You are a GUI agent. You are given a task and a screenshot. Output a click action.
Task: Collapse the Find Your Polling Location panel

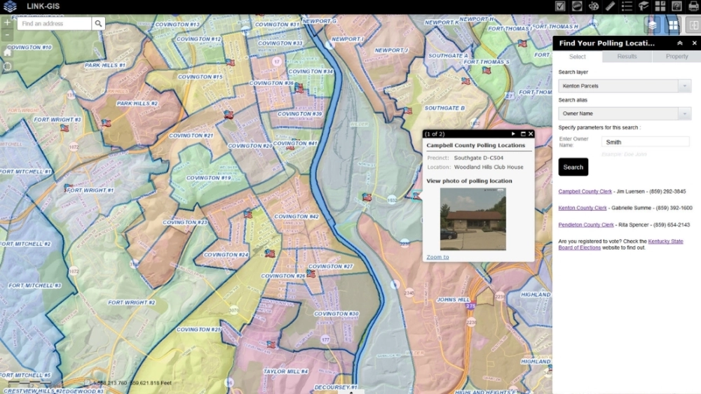point(679,43)
